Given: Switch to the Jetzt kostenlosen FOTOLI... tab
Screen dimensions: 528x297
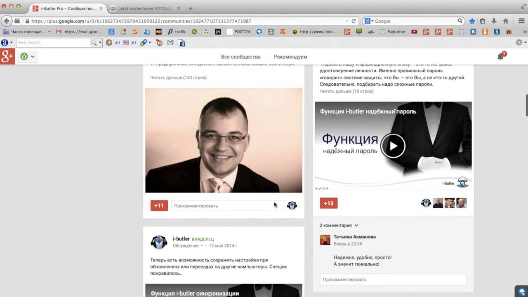Looking at the screenshot, I should pyautogui.click(x=145, y=8).
